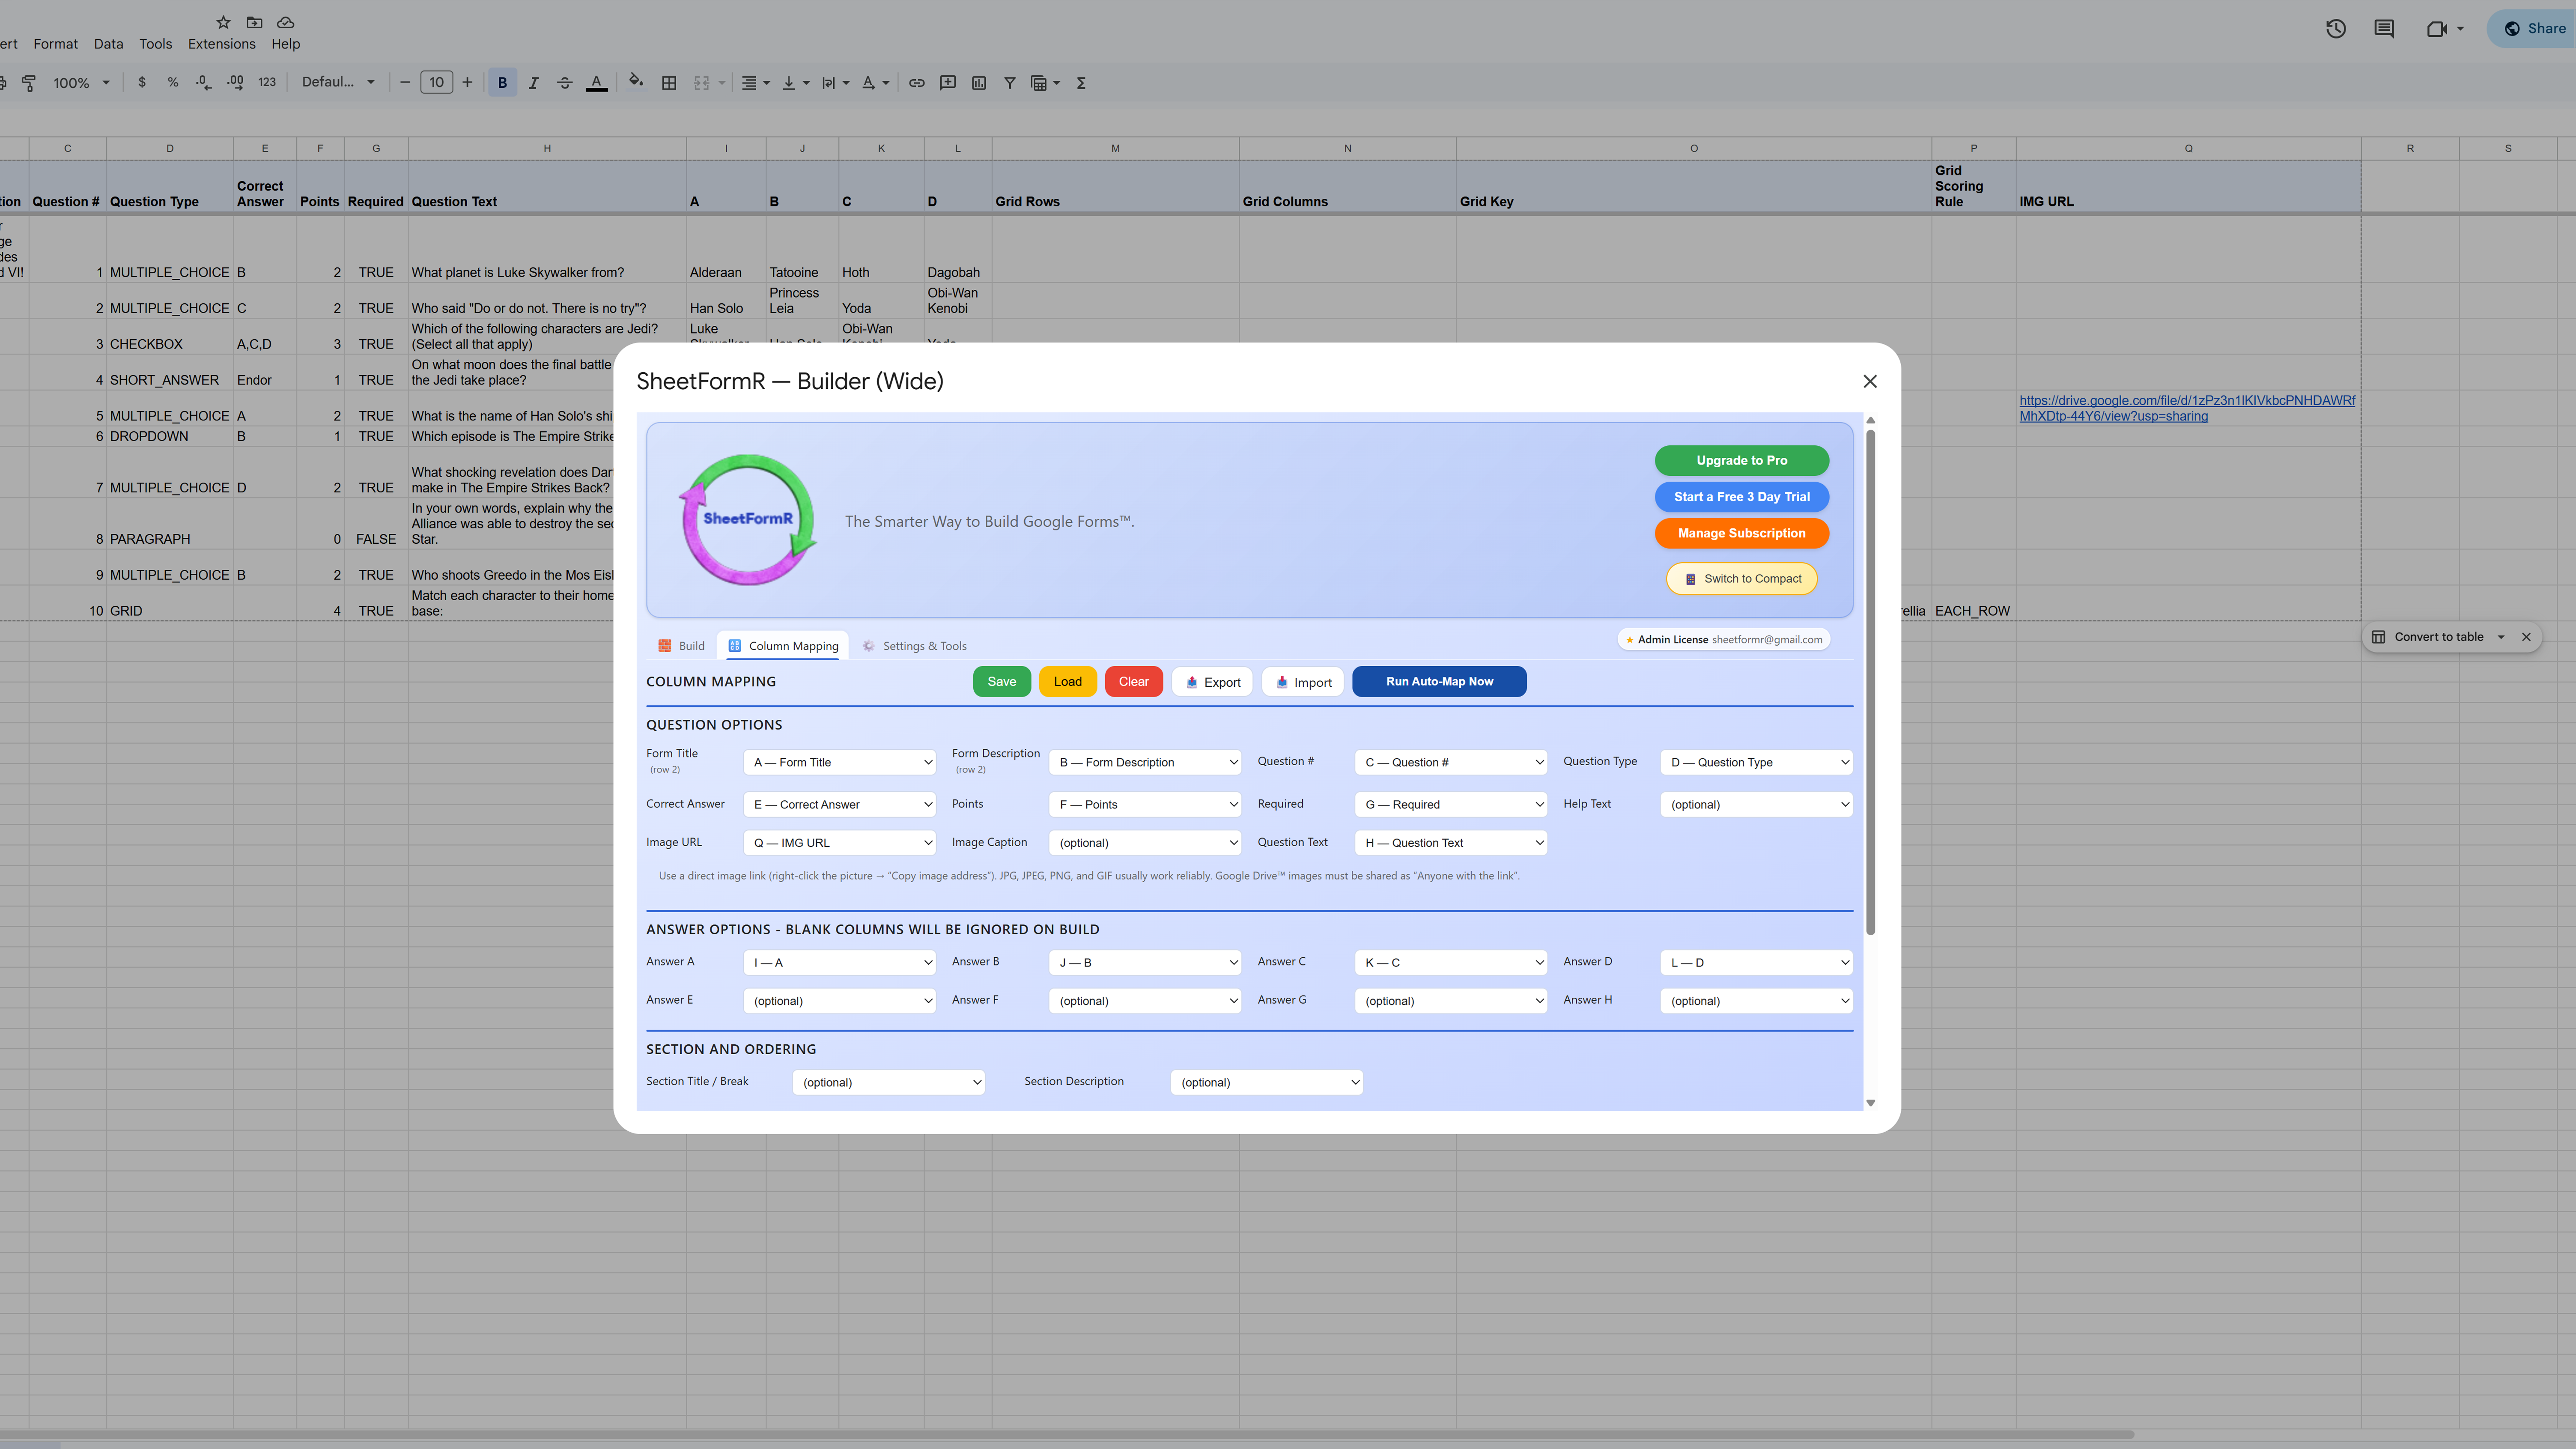Open the Extensions menu
This screenshot has height=1449, width=2576.
pyautogui.click(x=221, y=44)
